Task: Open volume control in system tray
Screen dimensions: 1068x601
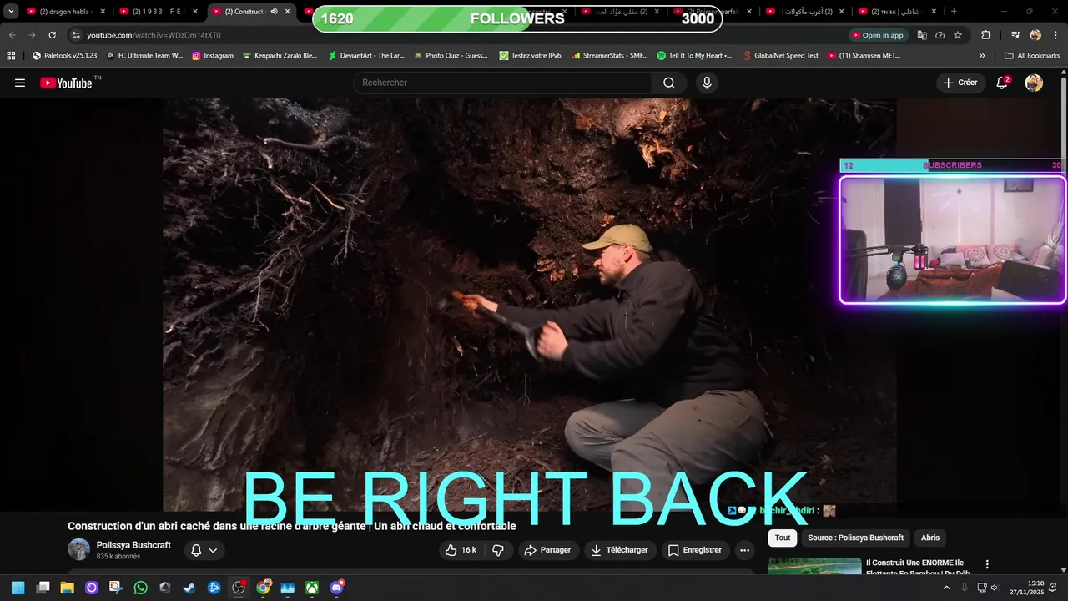Action: [x=995, y=588]
